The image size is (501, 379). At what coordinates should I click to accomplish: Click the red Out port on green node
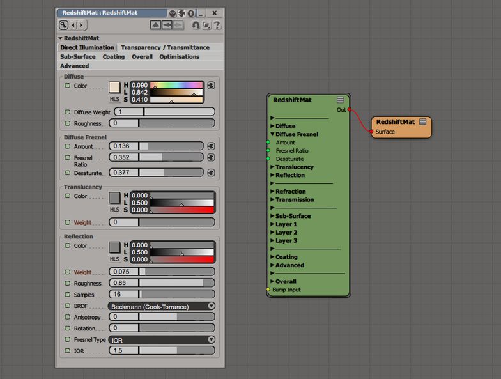[x=349, y=110]
